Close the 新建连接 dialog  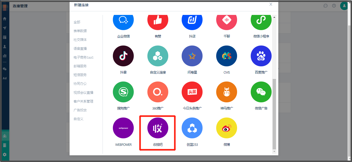(271, 4)
